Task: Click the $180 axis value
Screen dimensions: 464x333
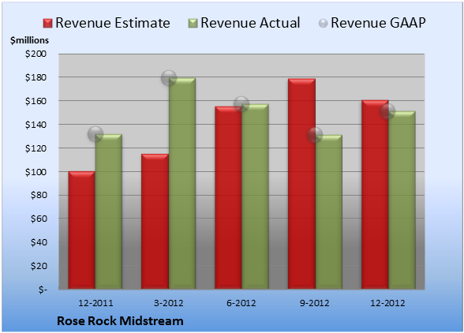Action: pos(36,77)
